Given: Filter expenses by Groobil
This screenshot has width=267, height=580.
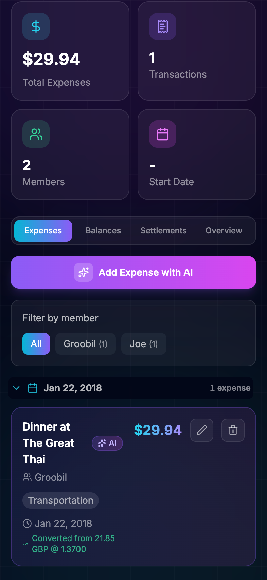Looking at the screenshot, I should click(x=86, y=344).
